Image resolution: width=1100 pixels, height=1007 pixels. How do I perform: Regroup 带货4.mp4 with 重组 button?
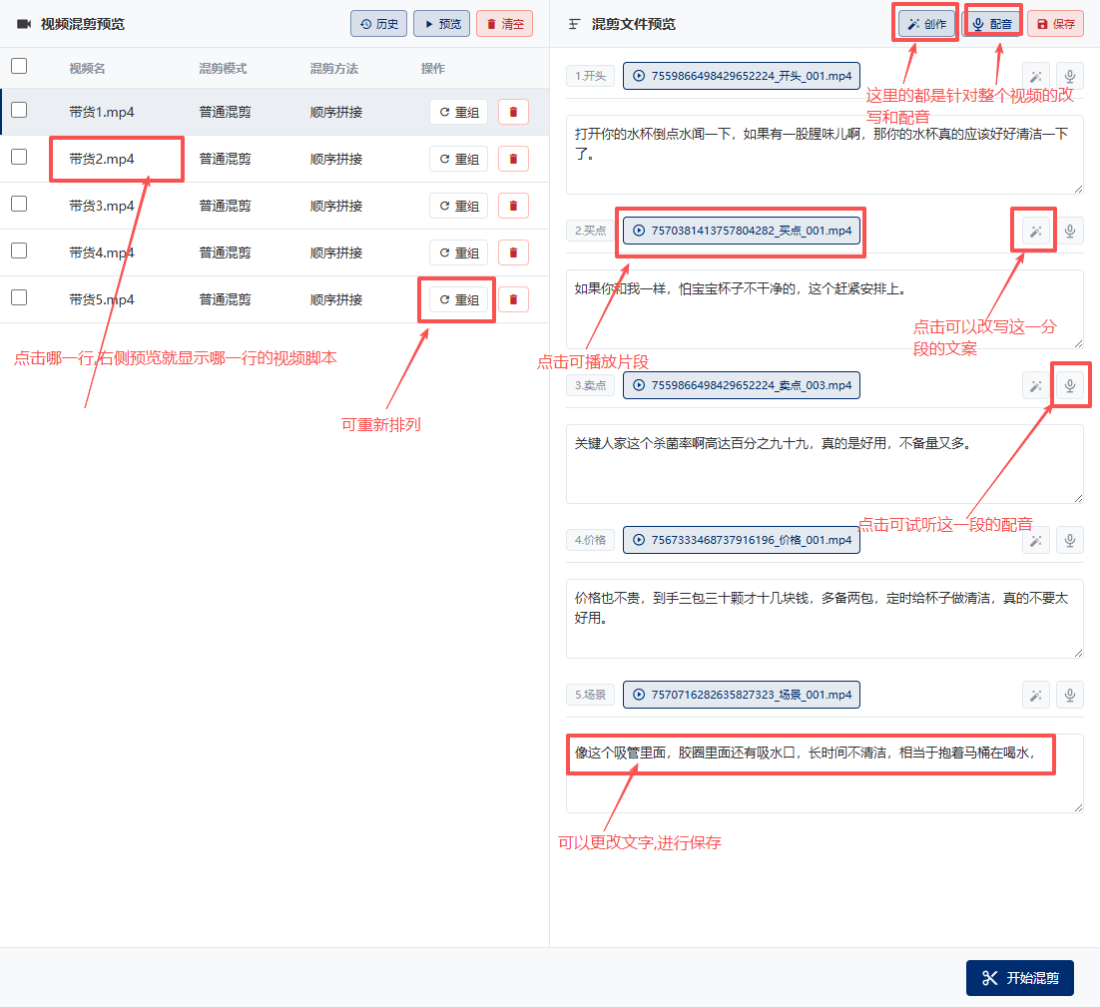(x=459, y=253)
